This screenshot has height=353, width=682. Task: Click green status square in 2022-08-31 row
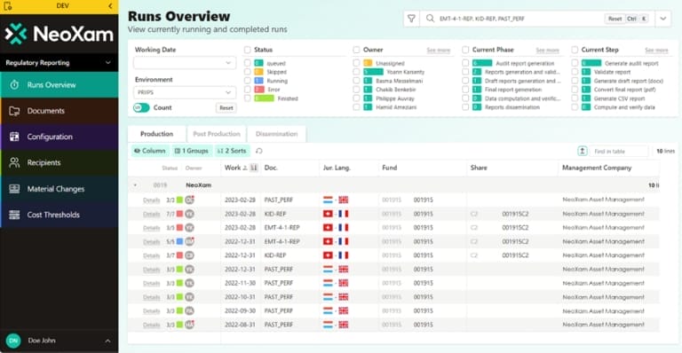(x=179, y=325)
